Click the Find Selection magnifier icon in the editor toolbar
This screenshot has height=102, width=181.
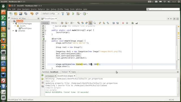(79, 23)
